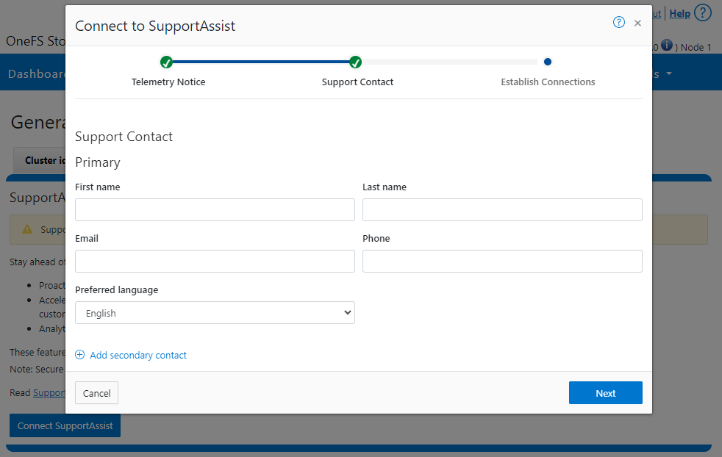
Task: Click the Establish Connections step dot
Action: click(548, 62)
